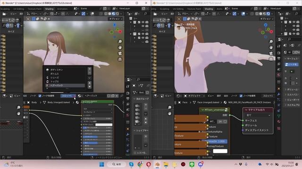Click Windows Start button

point(102,164)
